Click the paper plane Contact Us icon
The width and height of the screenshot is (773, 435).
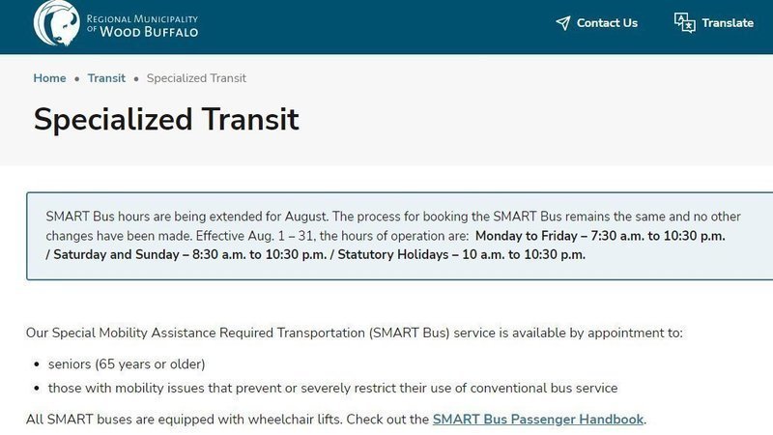click(x=562, y=23)
